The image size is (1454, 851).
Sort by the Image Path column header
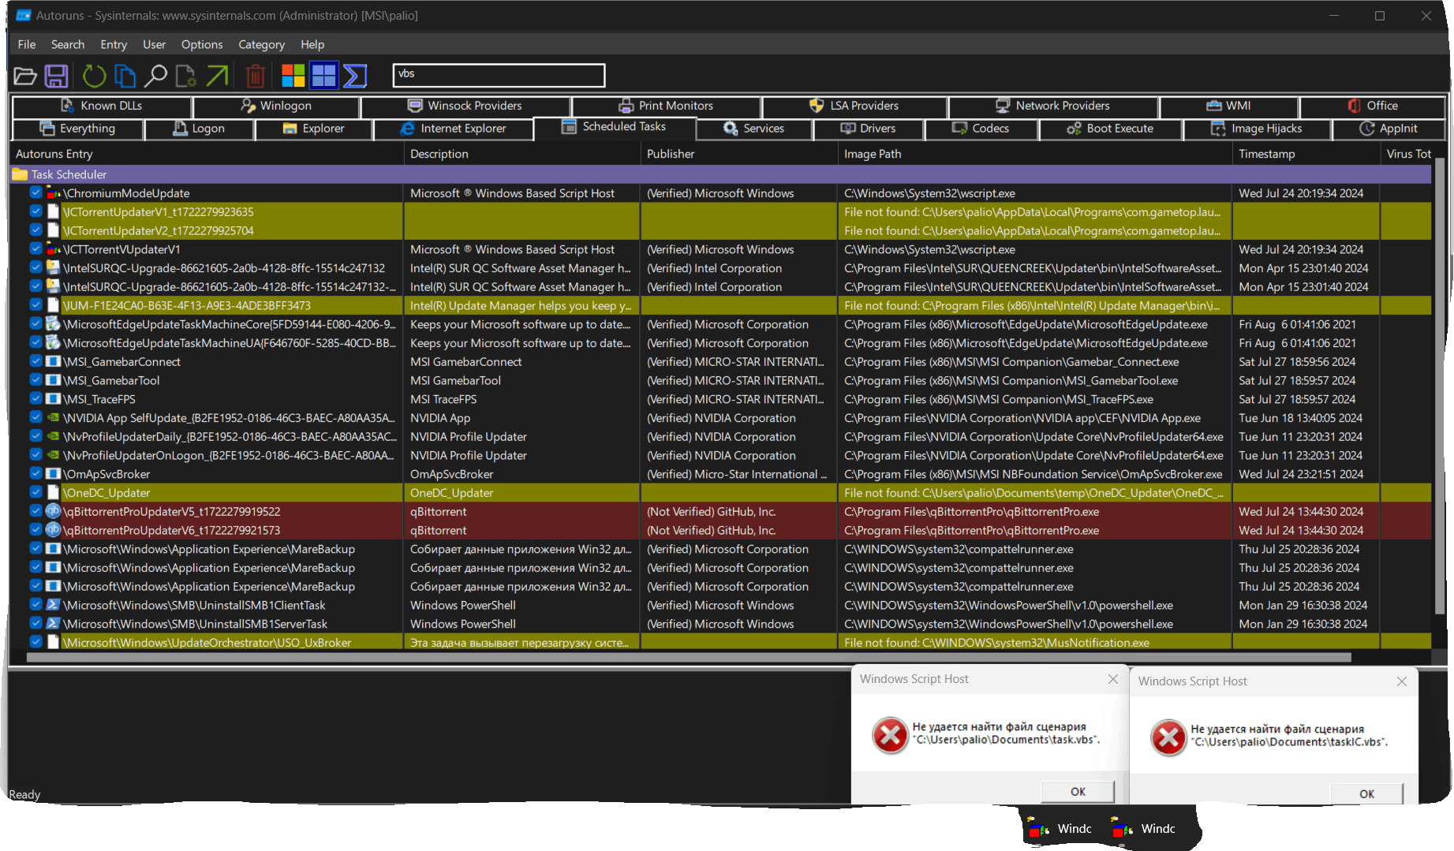tap(1035, 154)
